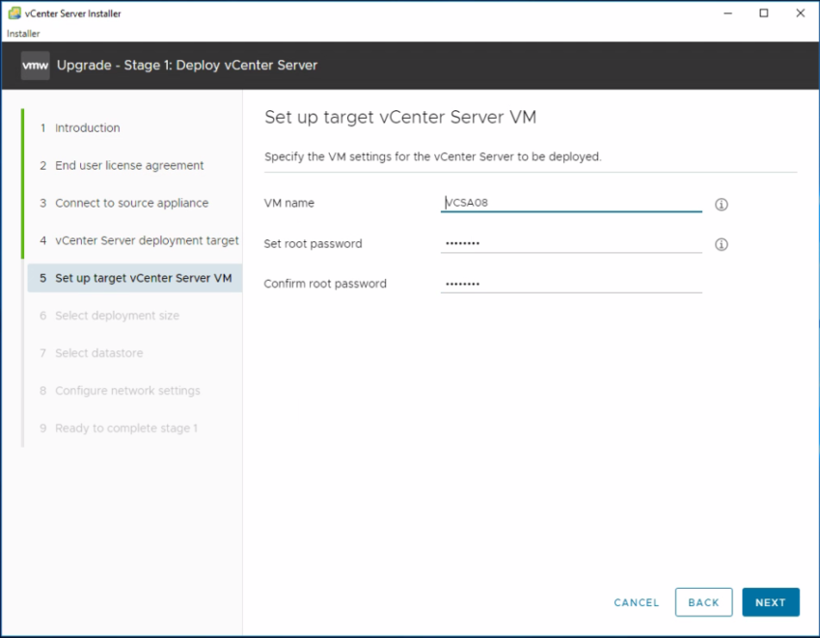Select Set up target vCenter Server VM step
820x638 pixels.
click(x=143, y=278)
